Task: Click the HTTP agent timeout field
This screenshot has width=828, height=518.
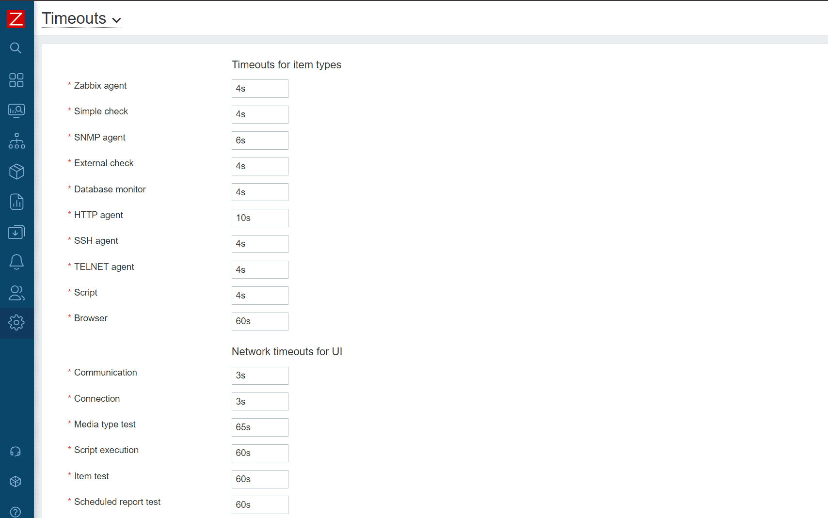Action: point(260,218)
